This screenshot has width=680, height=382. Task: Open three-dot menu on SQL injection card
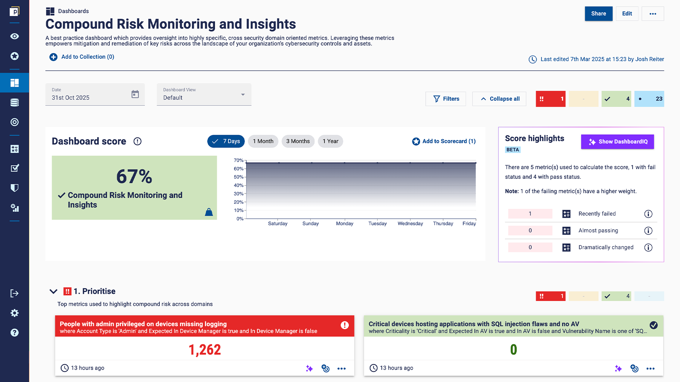[650, 368]
